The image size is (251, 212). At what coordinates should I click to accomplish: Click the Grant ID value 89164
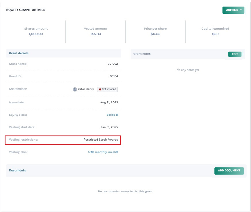(114, 76)
